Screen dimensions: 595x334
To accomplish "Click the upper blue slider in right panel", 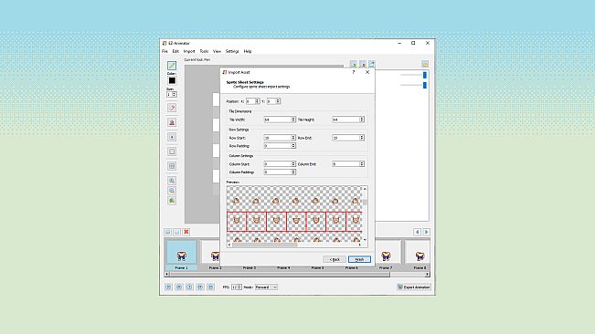I will (425, 75).
